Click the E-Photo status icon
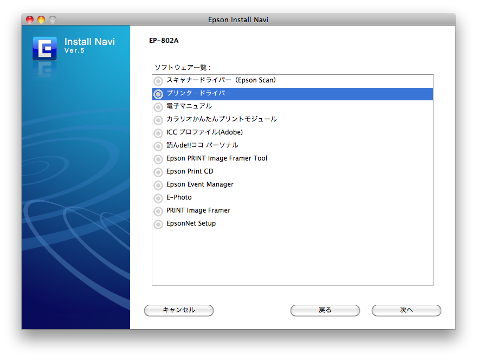 pyautogui.click(x=158, y=198)
